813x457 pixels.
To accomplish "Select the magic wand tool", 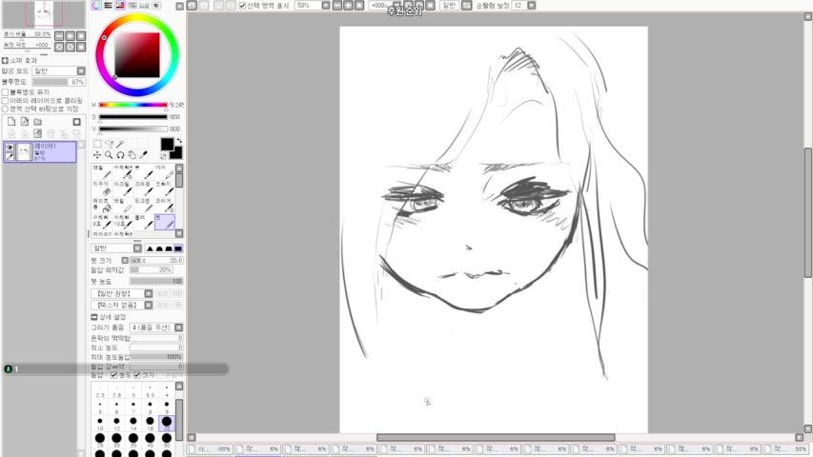I will pos(120,144).
